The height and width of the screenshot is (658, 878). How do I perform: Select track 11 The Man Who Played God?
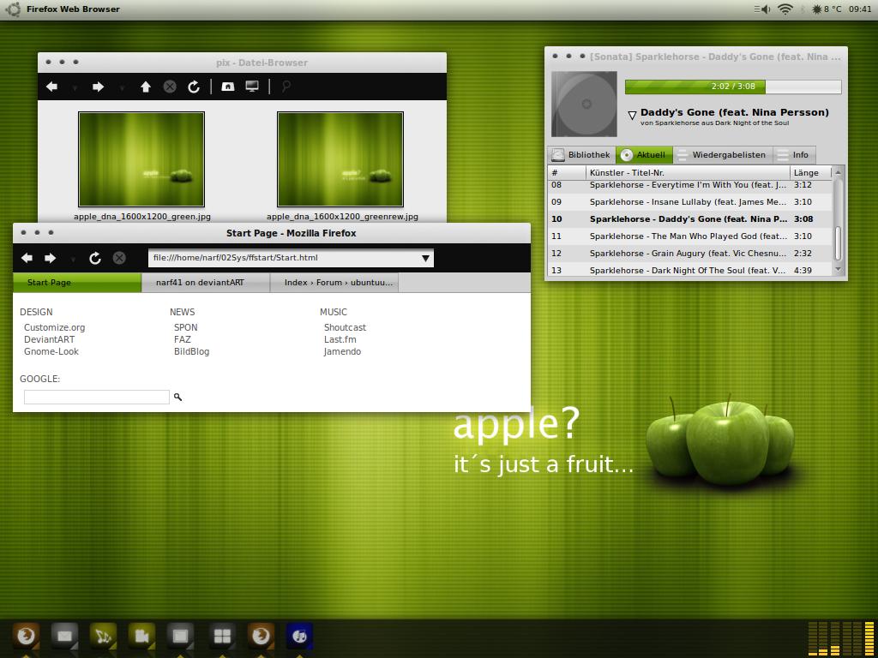tap(690, 236)
